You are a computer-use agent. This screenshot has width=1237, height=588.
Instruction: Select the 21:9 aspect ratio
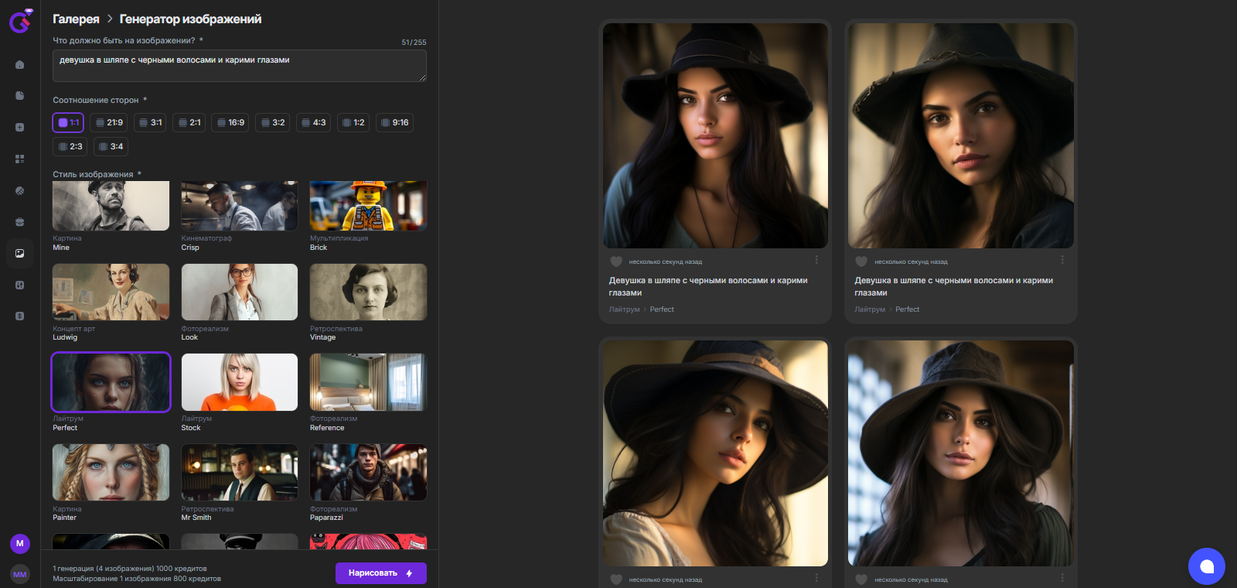(x=109, y=122)
